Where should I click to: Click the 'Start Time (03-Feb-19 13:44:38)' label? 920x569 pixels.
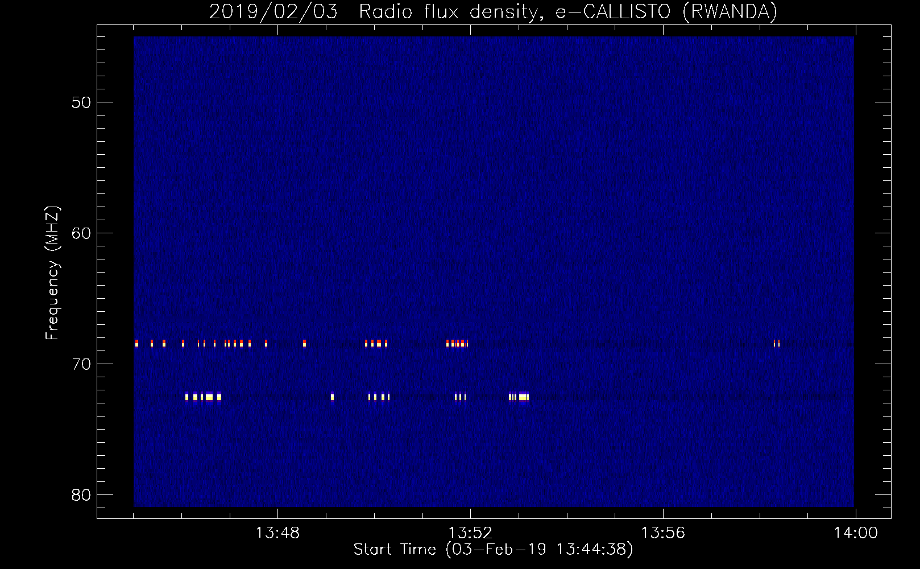pyautogui.click(x=493, y=550)
